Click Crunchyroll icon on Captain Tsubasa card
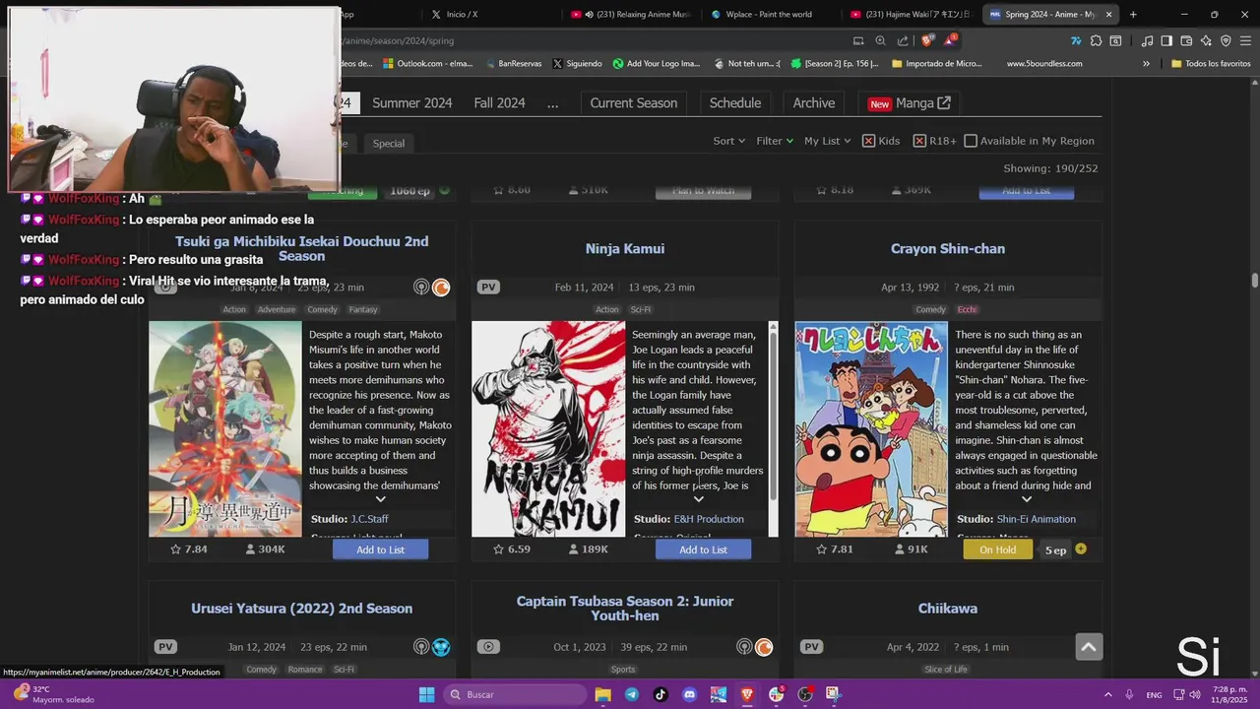Screen dimensions: 1260x709 pos(764,647)
